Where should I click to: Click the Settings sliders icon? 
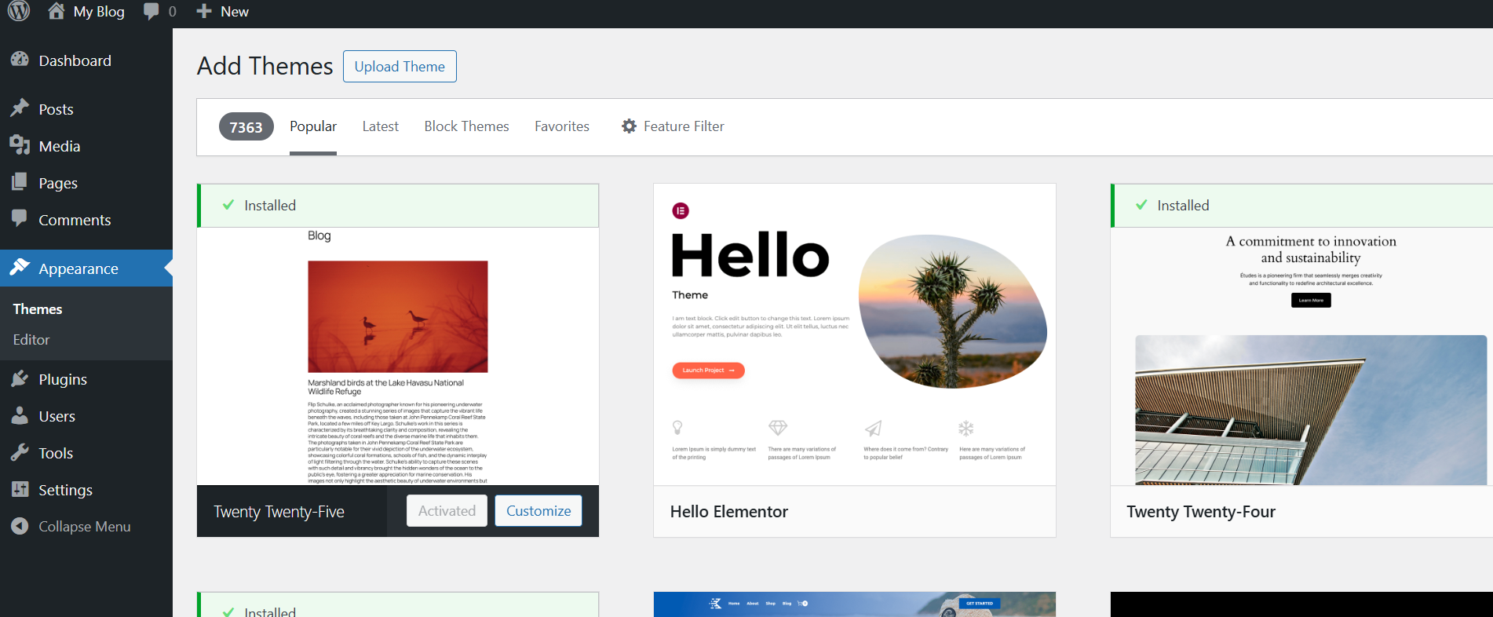coord(20,489)
